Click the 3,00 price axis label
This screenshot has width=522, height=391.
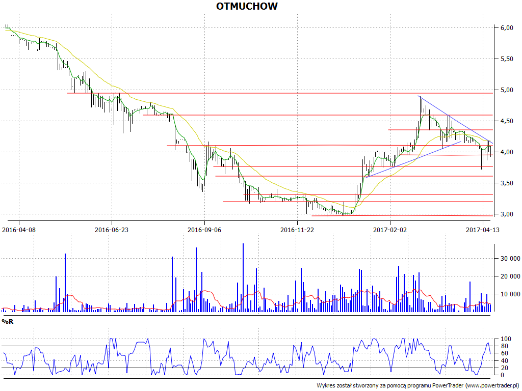(506, 214)
